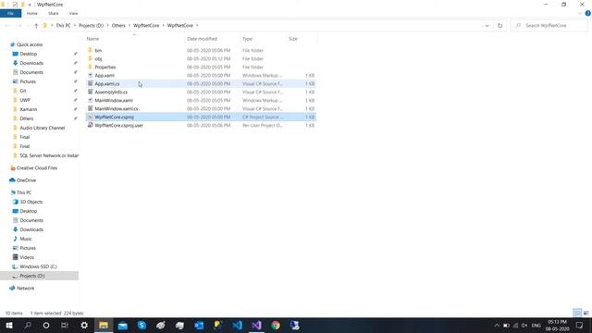Viewport: 592px width, 333px height.
Task: Navigate to This PC breadcrumb
Action: tap(63, 25)
